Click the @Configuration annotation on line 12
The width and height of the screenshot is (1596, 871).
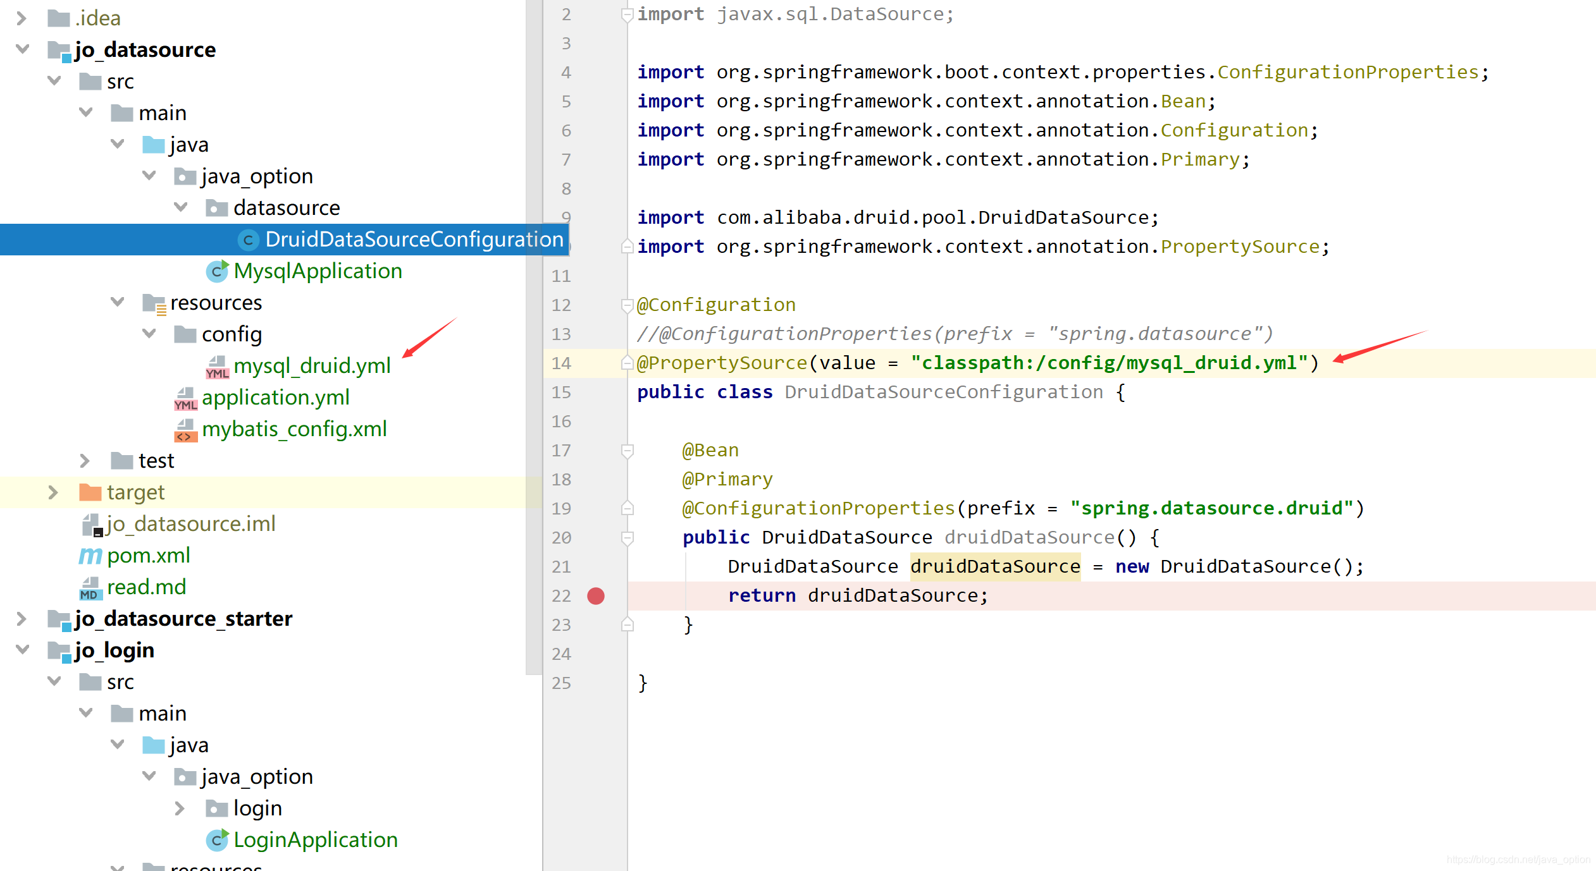coord(716,305)
